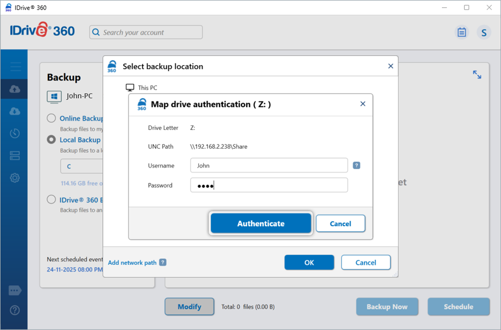Close the Map drive authentication dialog

(x=363, y=104)
